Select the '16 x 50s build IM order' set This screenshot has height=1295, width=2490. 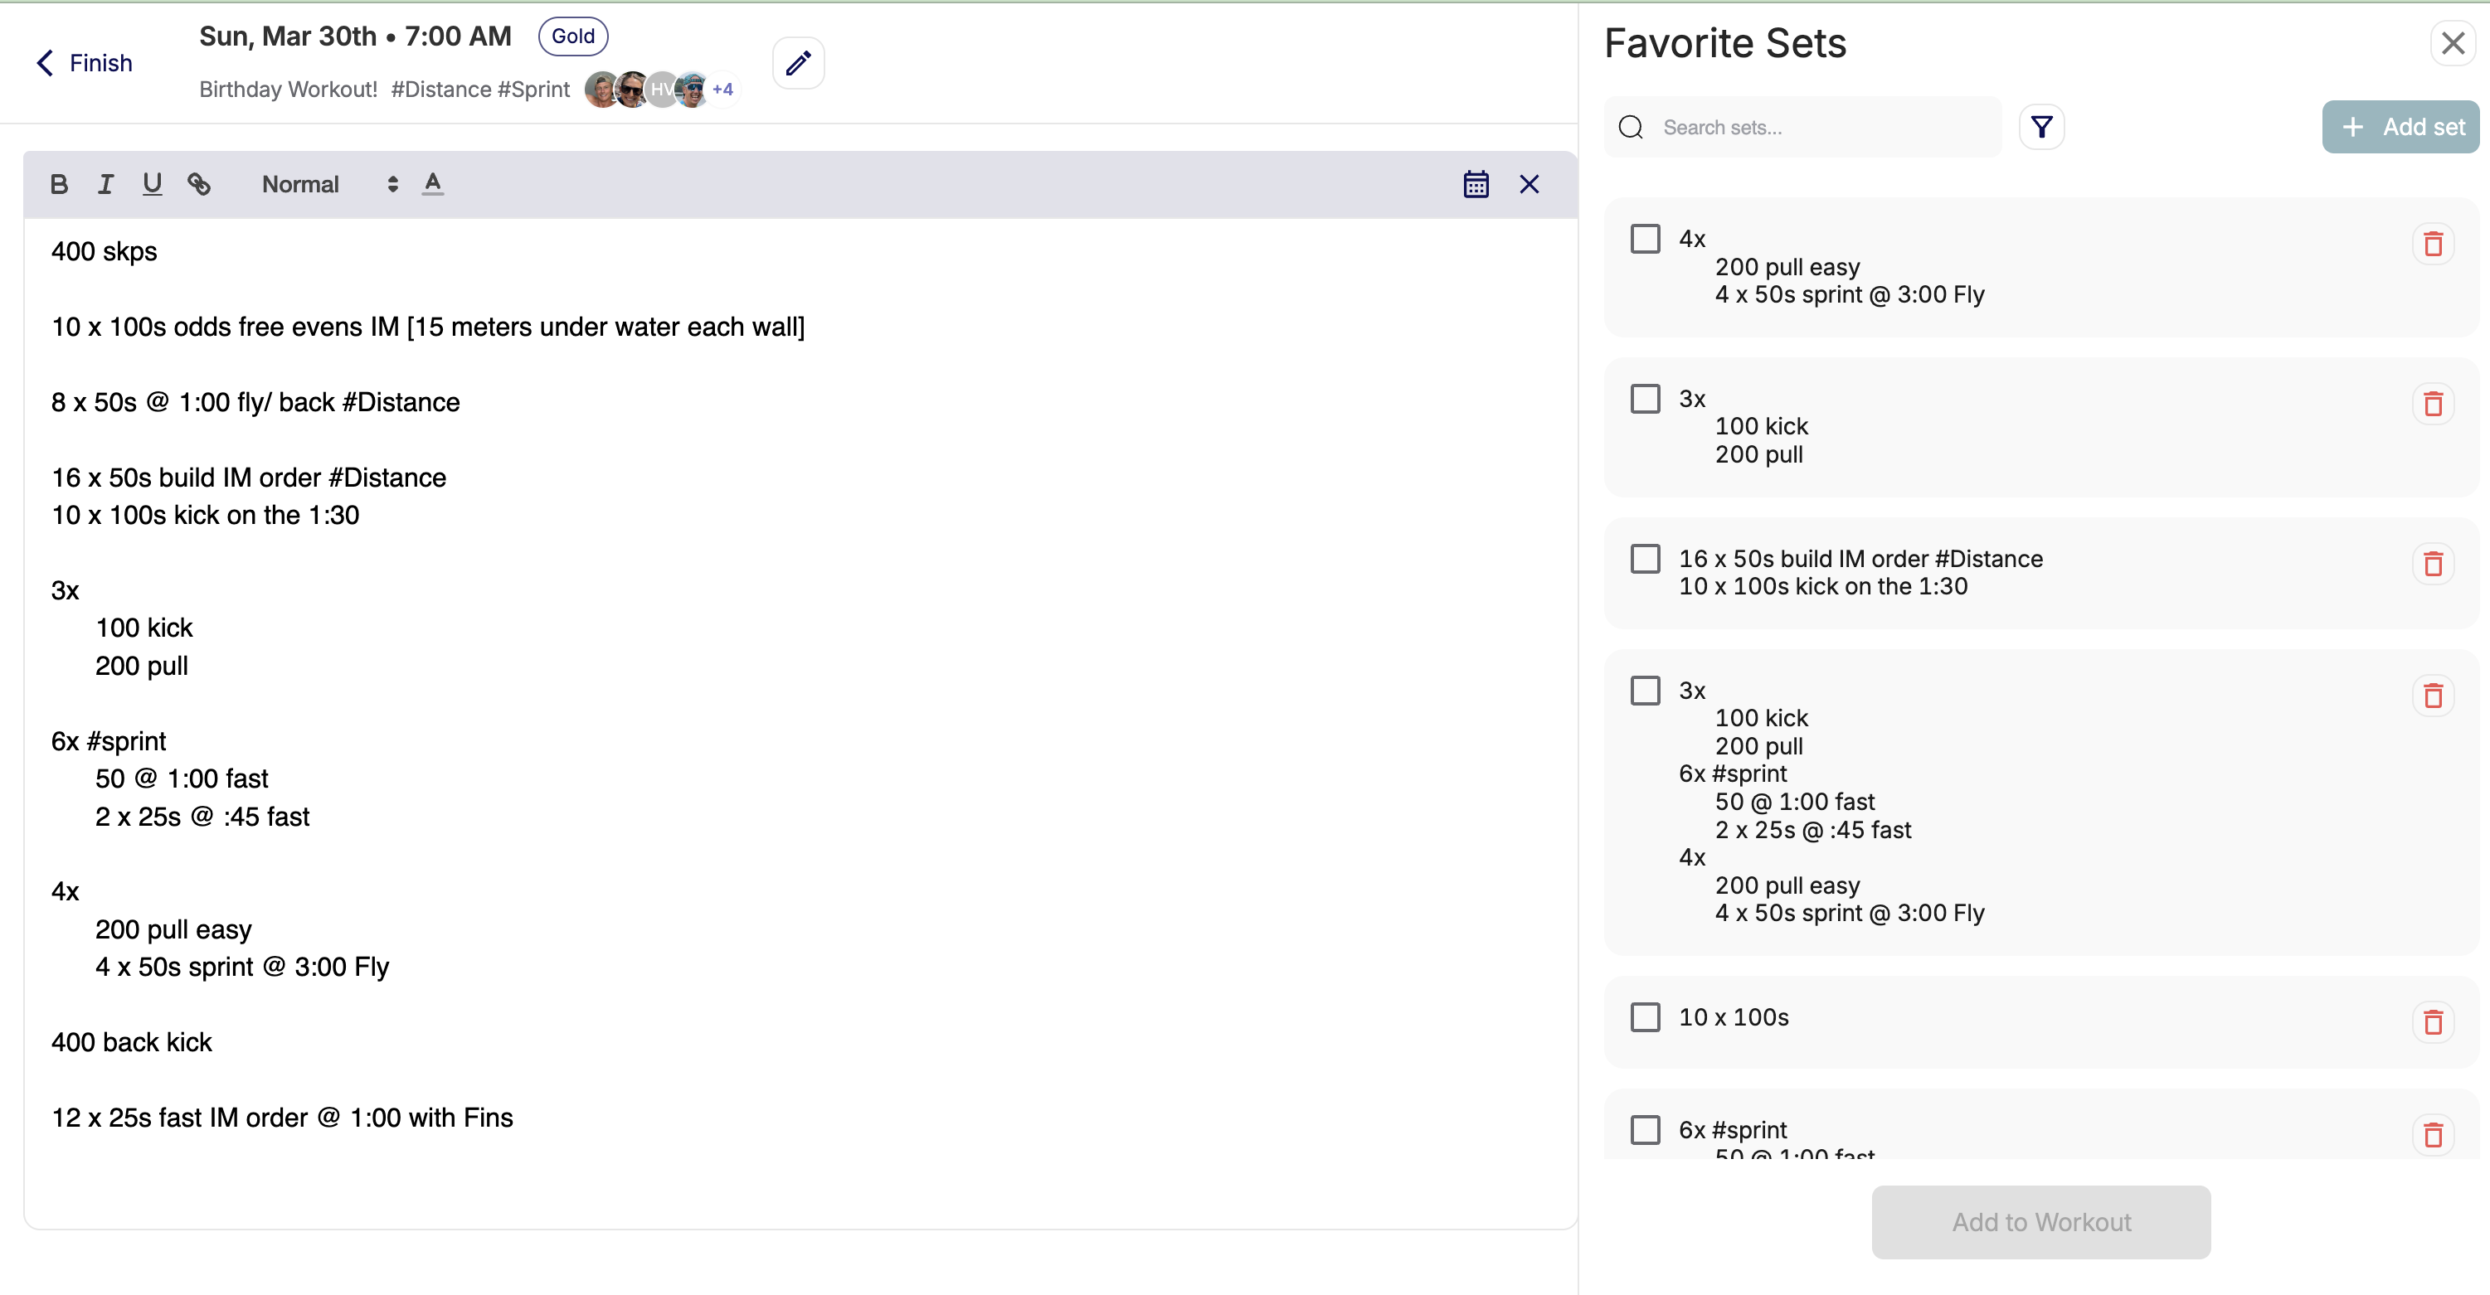tap(1644, 560)
